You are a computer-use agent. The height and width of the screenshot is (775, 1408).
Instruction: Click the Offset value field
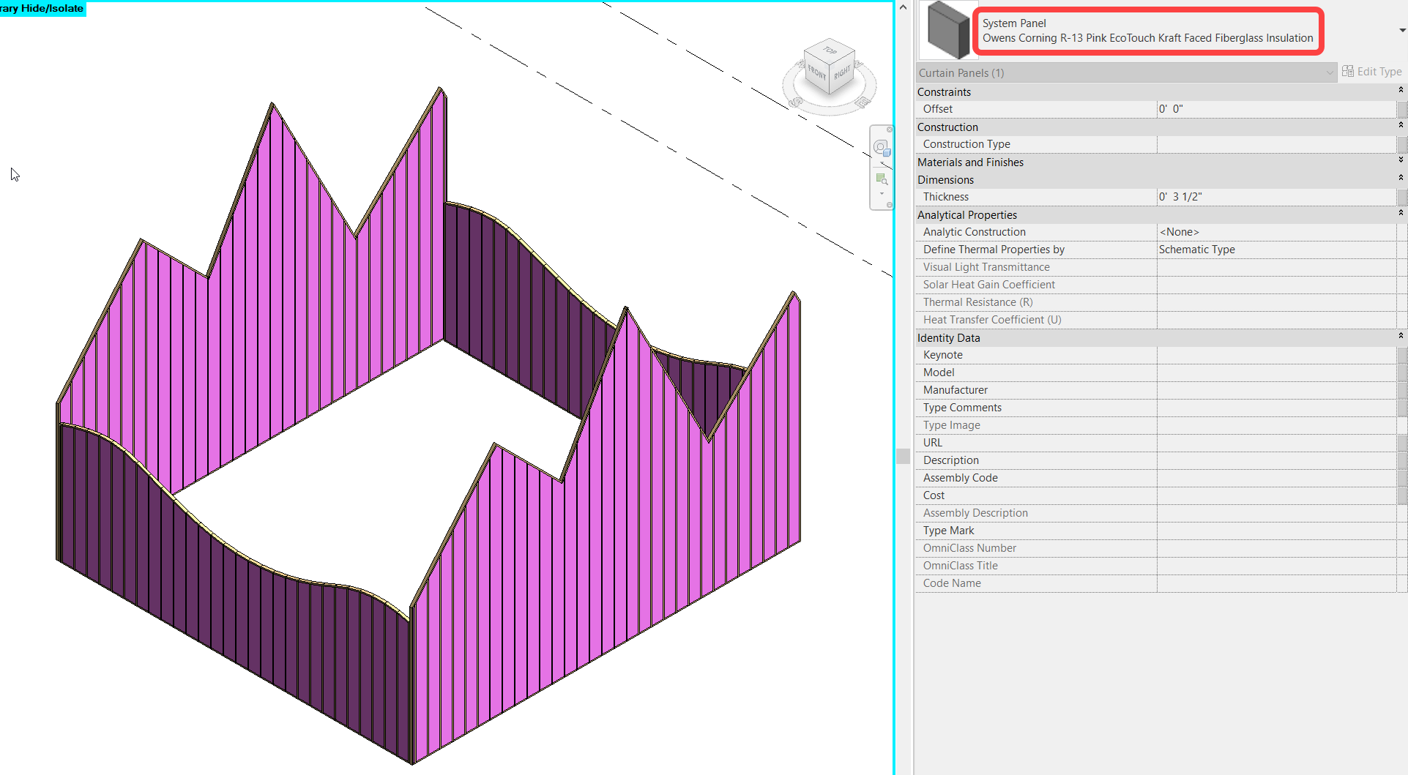1274,108
